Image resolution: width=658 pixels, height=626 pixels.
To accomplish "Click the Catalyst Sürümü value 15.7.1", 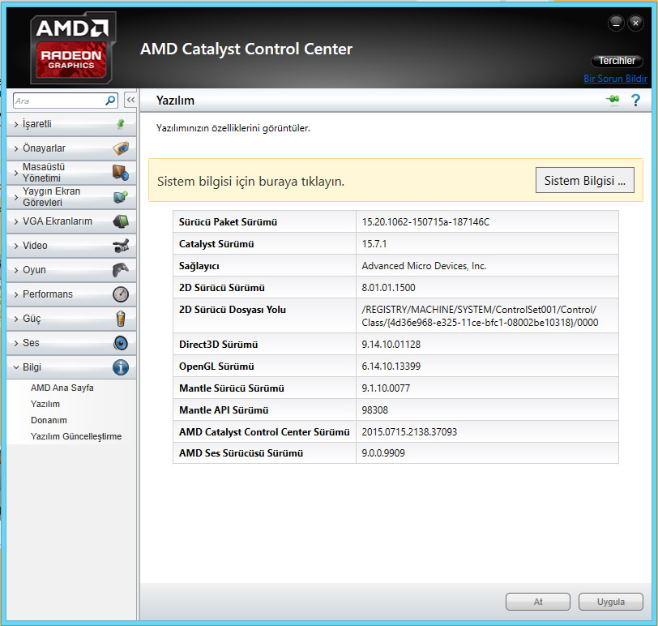I will point(374,244).
